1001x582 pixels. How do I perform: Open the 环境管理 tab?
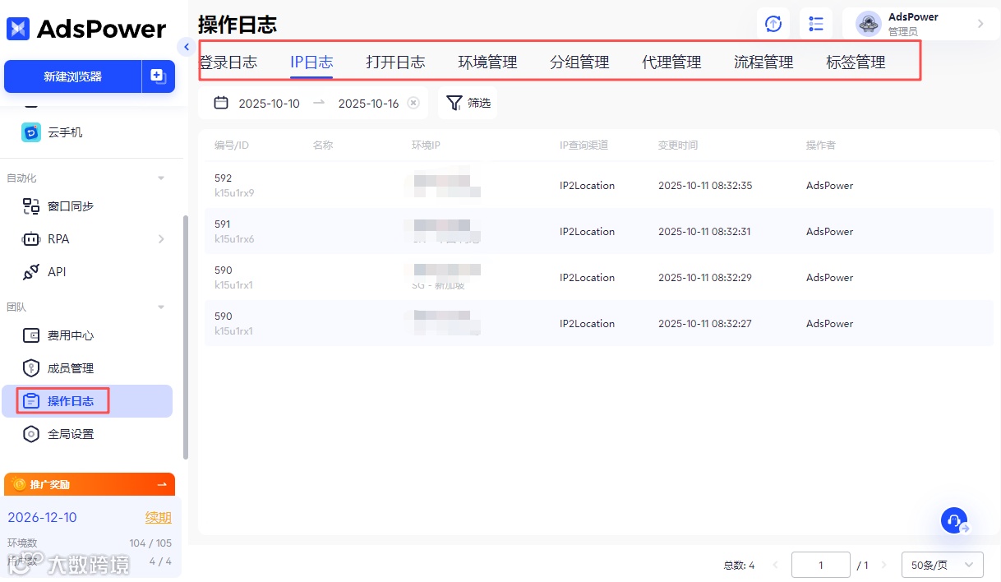pos(487,62)
